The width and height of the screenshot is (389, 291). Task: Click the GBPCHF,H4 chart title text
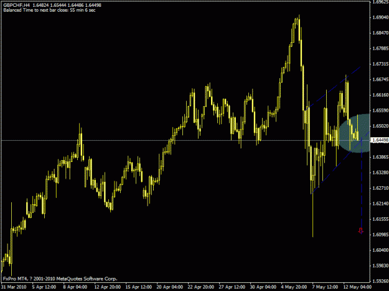click(x=17, y=5)
